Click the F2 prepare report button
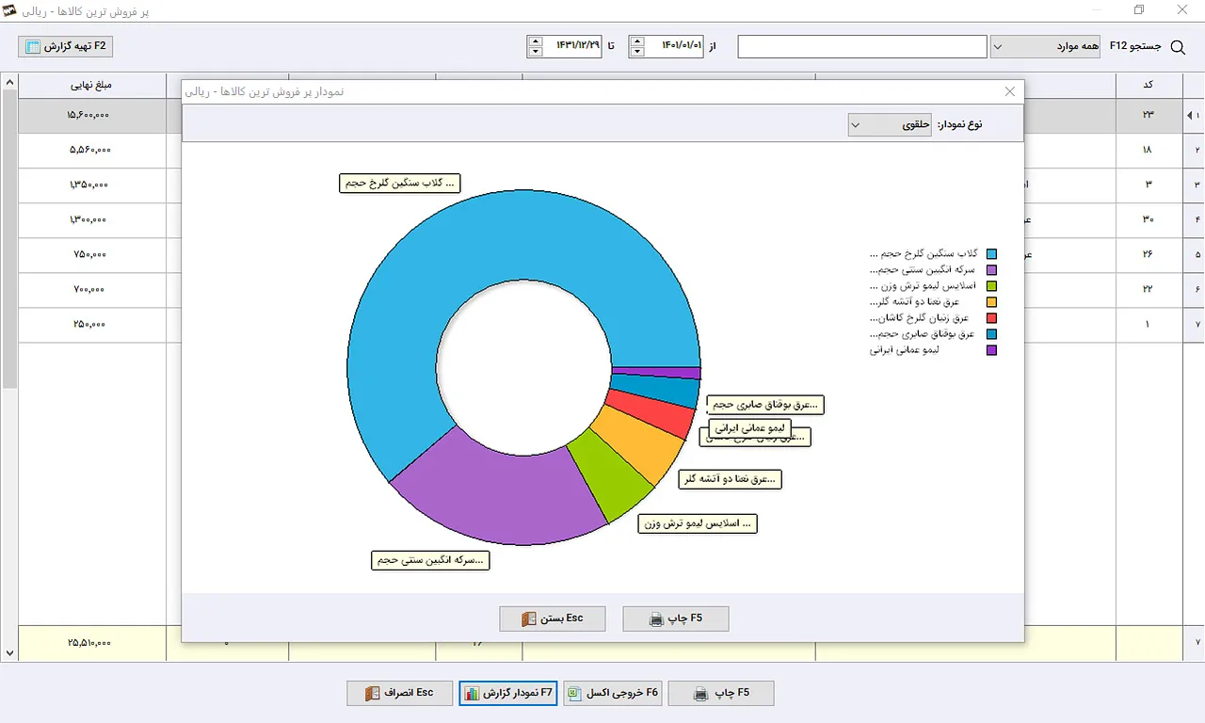 67,46
